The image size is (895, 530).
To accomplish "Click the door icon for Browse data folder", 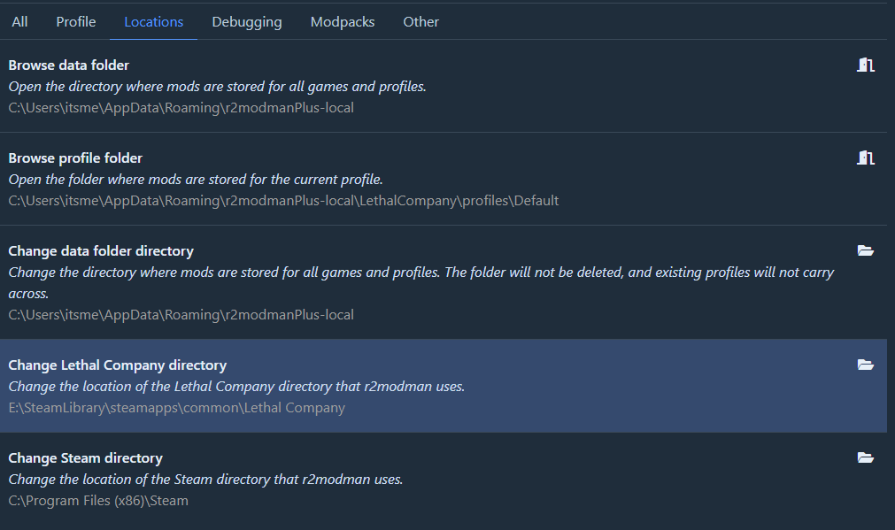I will (x=865, y=65).
